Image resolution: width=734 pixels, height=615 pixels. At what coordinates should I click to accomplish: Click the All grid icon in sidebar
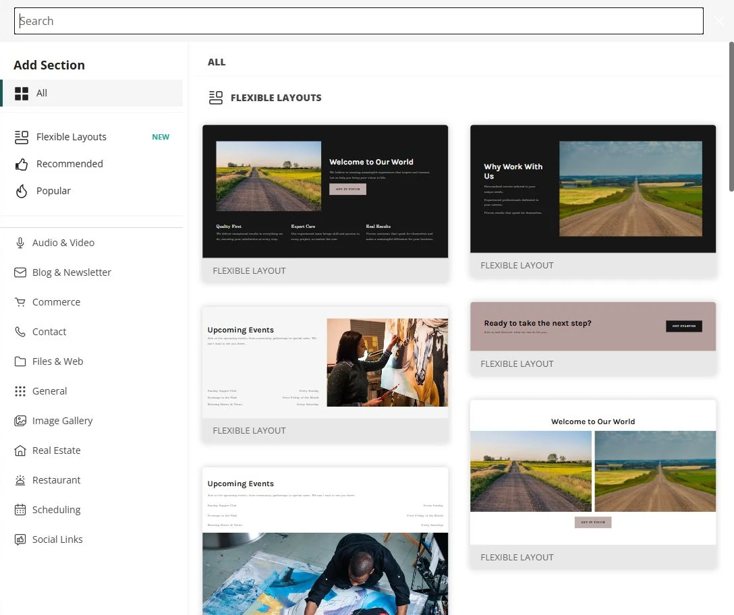point(22,93)
